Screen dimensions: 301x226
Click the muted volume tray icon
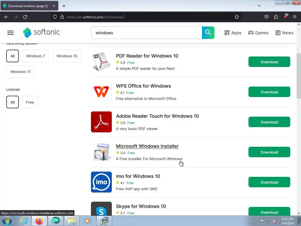[x=275, y=221]
